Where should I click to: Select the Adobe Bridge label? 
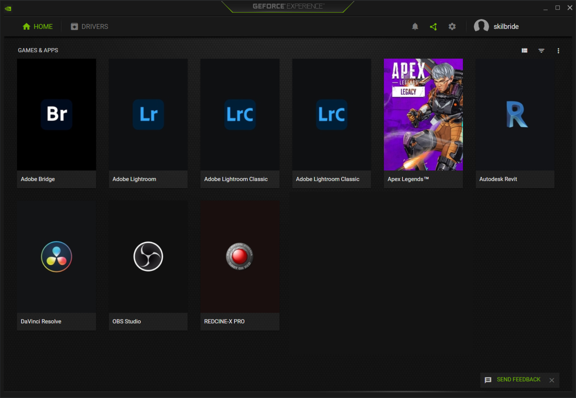click(x=38, y=179)
